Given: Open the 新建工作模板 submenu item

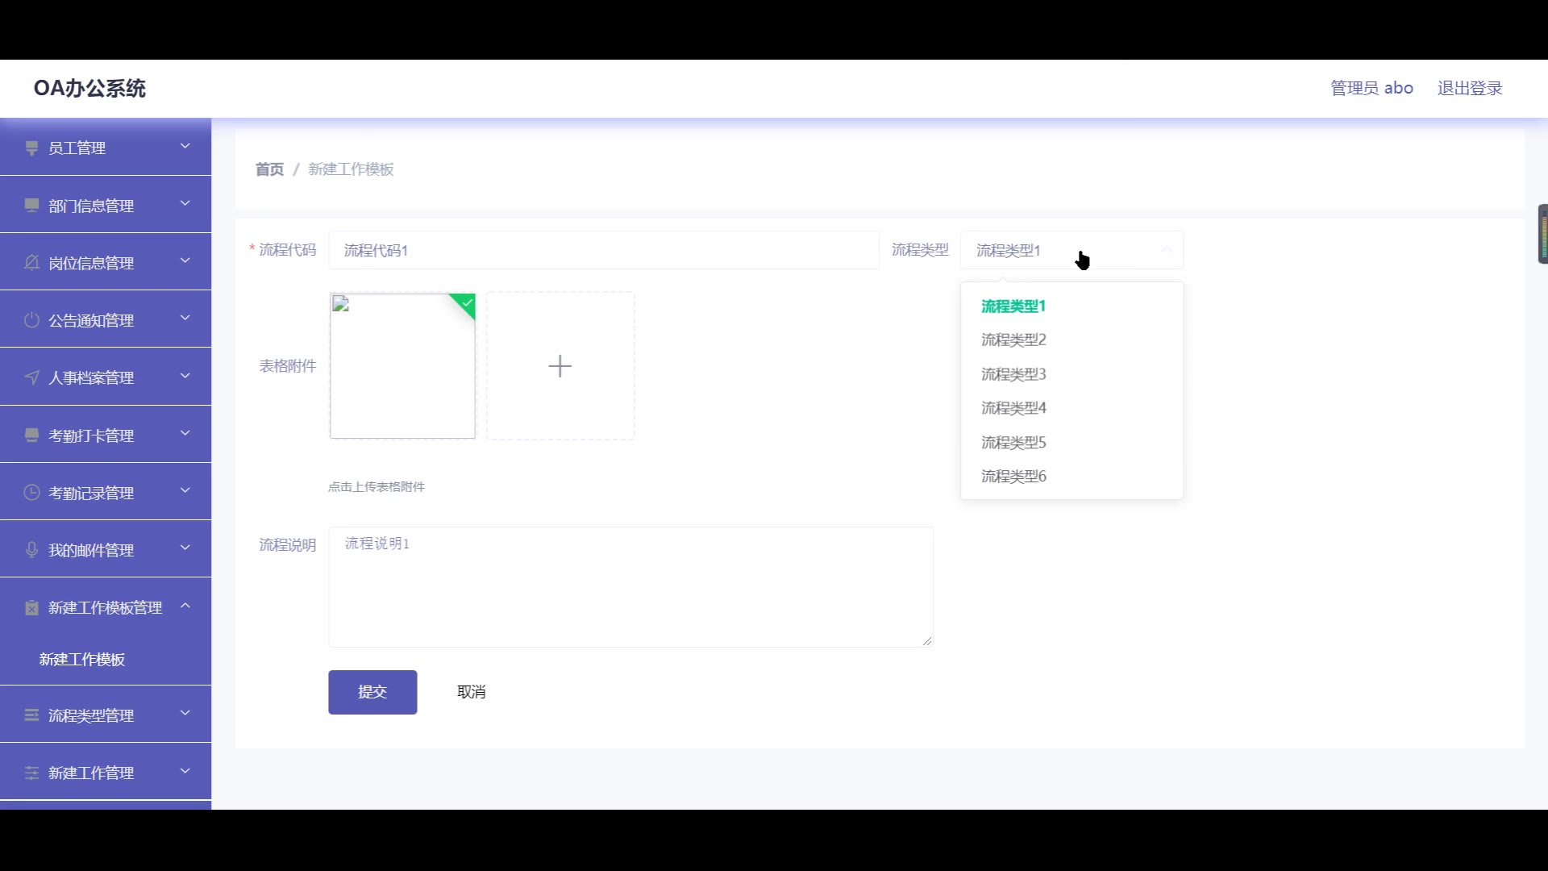Looking at the screenshot, I should click(x=82, y=660).
